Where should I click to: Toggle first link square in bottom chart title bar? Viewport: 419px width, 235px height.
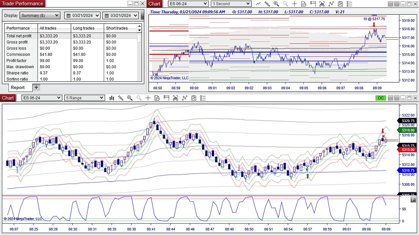tap(391, 98)
